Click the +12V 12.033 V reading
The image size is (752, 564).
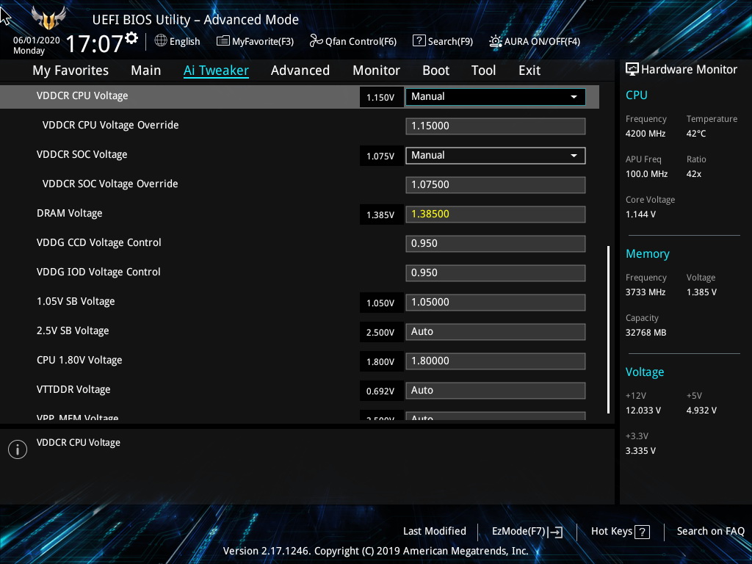643,411
